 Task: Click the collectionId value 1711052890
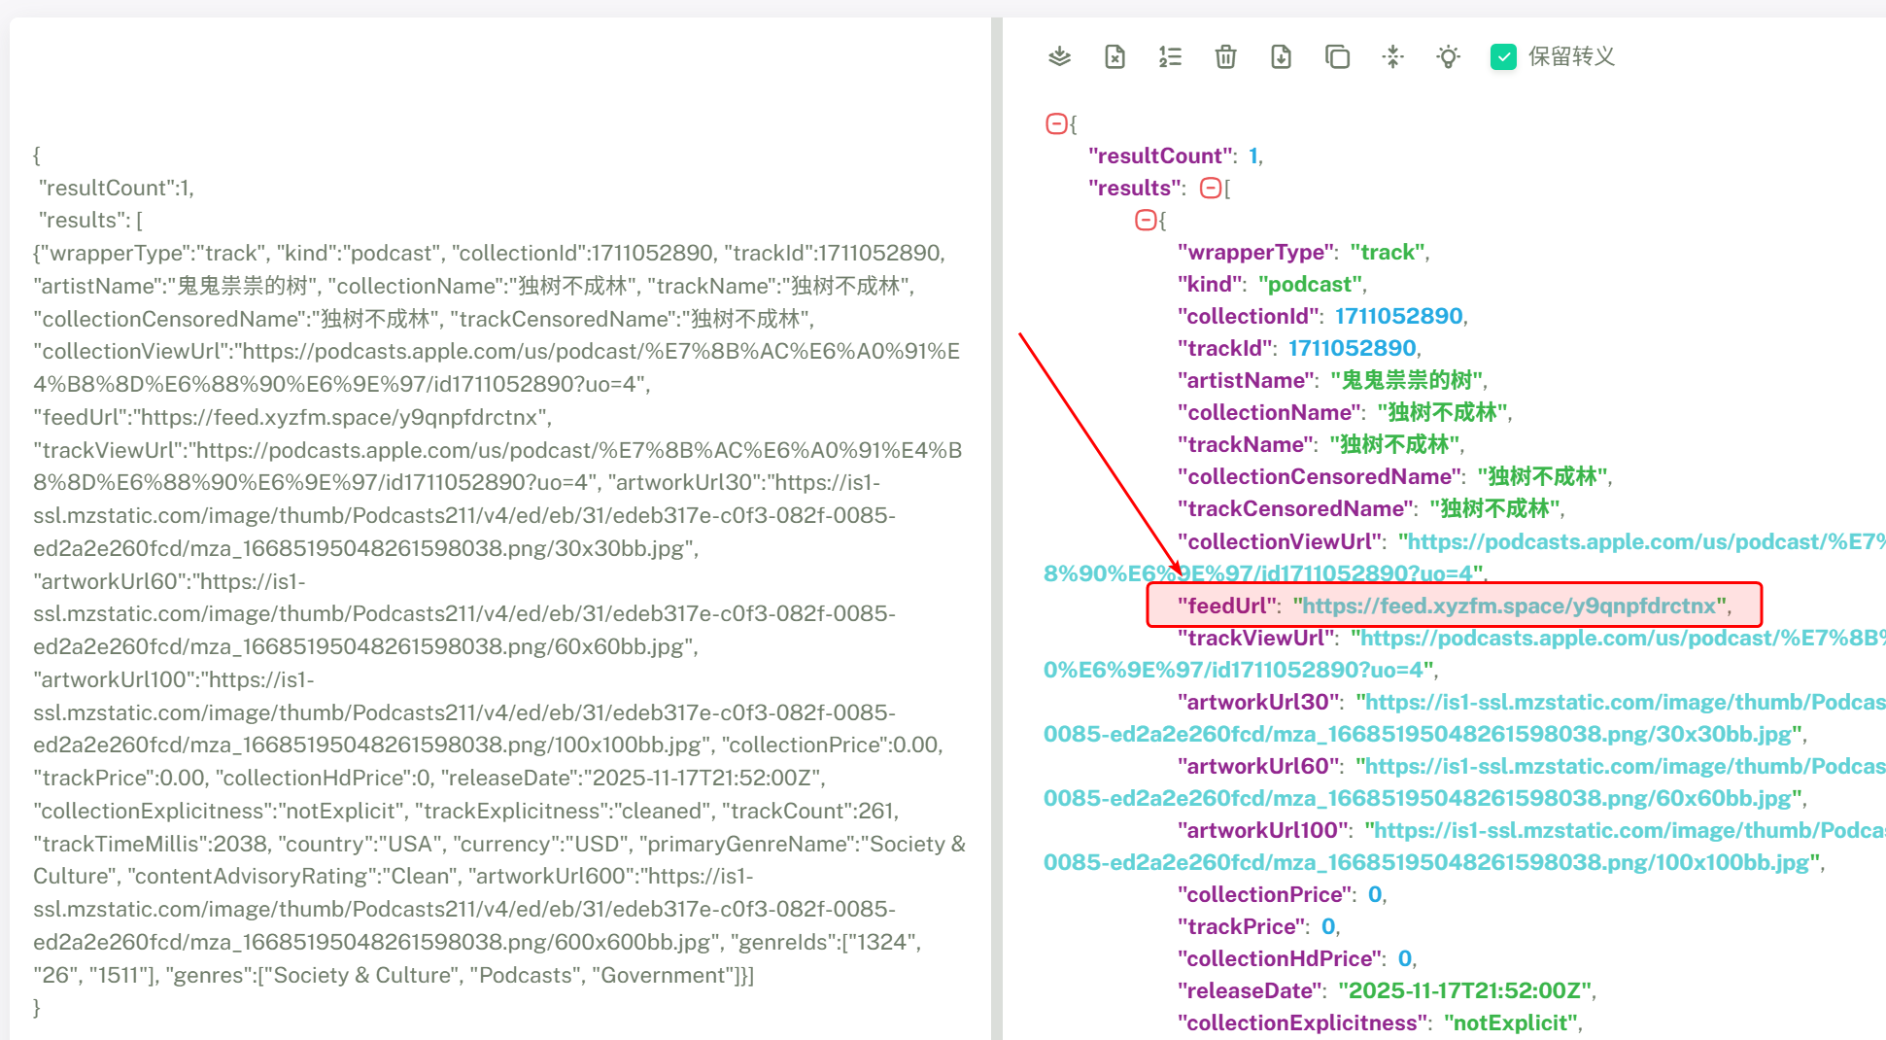click(x=1398, y=316)
